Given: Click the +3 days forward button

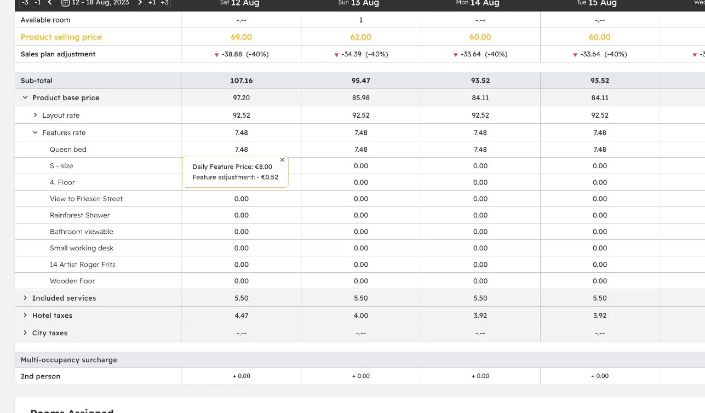Looking at the screenshot, I should click(164, 3).
